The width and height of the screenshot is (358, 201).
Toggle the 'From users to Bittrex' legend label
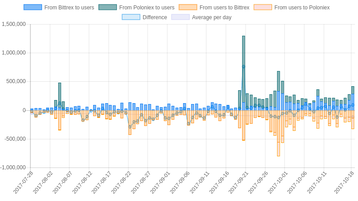[x=225, y=8]
